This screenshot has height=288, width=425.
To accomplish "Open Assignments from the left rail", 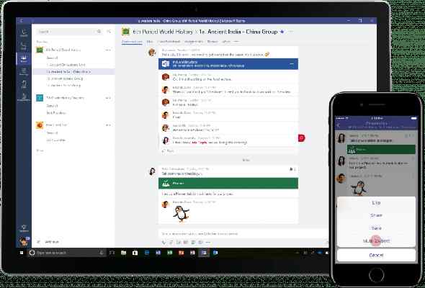I will click(24, 97).
